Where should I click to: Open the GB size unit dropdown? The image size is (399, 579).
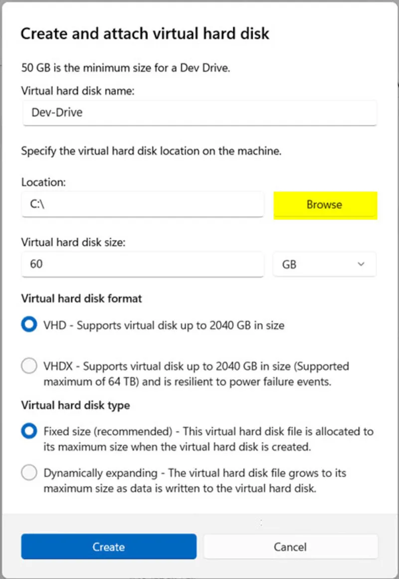coord(325,265)
